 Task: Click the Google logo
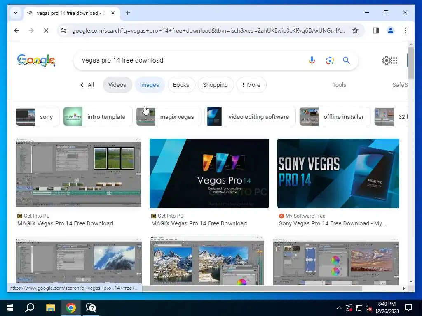point(36,60)
